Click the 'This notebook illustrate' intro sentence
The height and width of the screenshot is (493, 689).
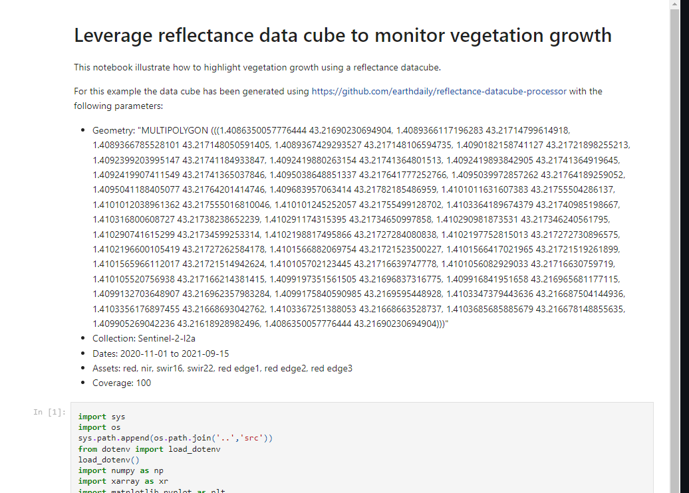click(257, 67)
